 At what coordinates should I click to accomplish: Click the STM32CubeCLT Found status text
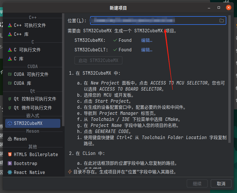tap(125, 50)
